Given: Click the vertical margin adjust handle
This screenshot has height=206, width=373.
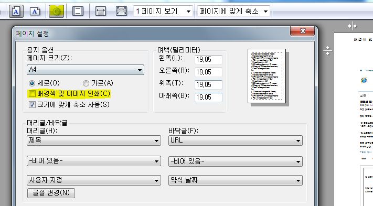Looking at the screenshot, I should pos(327,51).
